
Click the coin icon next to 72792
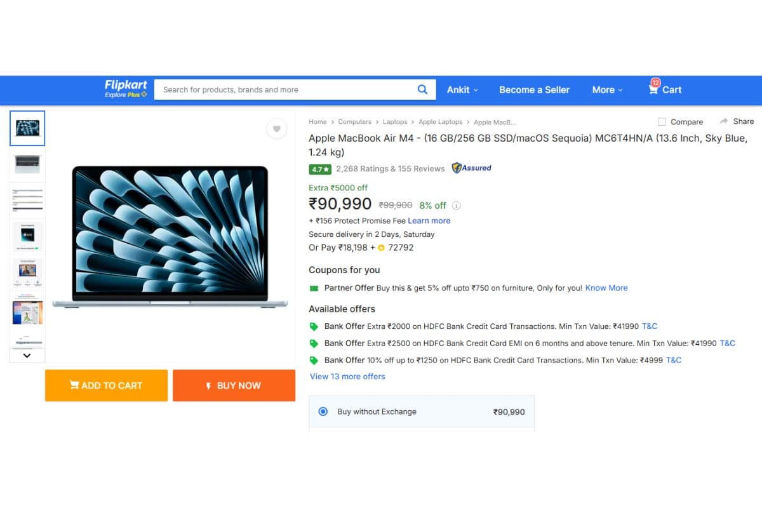[382, 248]
